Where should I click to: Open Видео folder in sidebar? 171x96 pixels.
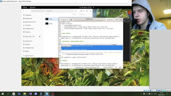(x=27, y=51)
